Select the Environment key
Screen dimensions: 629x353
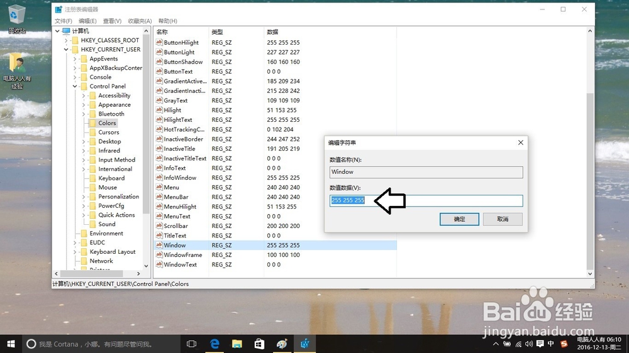[x=106, y=233]
